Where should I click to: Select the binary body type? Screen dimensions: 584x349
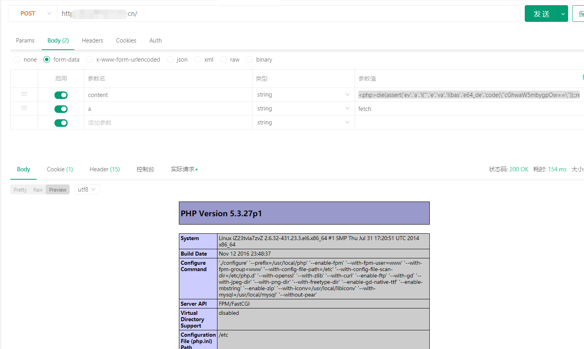[x=249, y=60]
